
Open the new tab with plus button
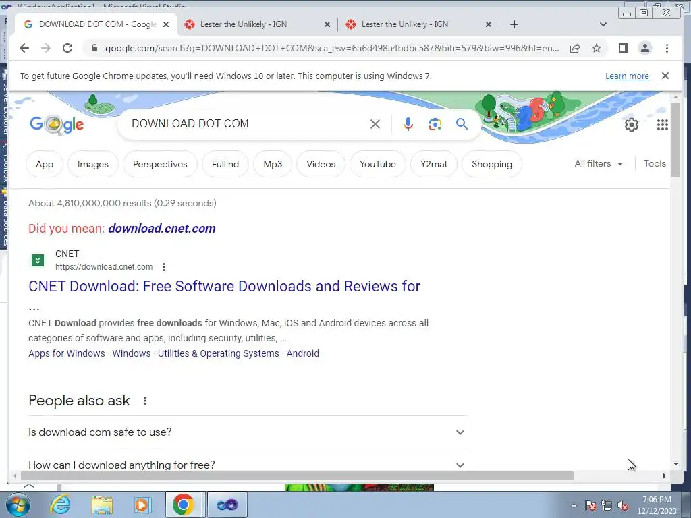click(514, 24)
